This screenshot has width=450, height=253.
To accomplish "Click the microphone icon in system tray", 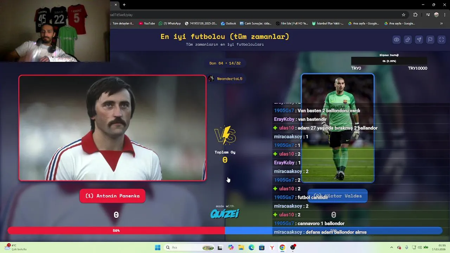I will pos(407,247).
